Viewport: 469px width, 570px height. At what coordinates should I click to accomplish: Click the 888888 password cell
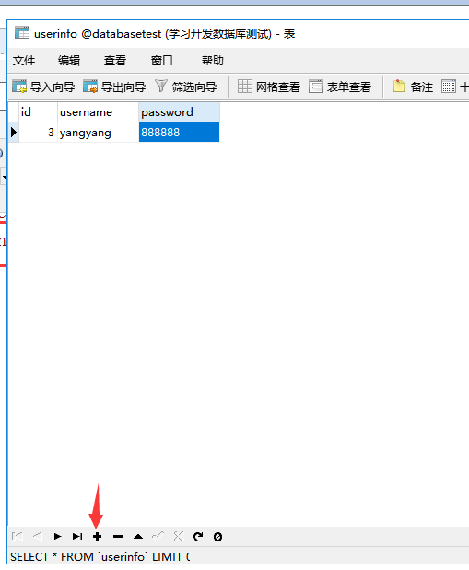179,133
